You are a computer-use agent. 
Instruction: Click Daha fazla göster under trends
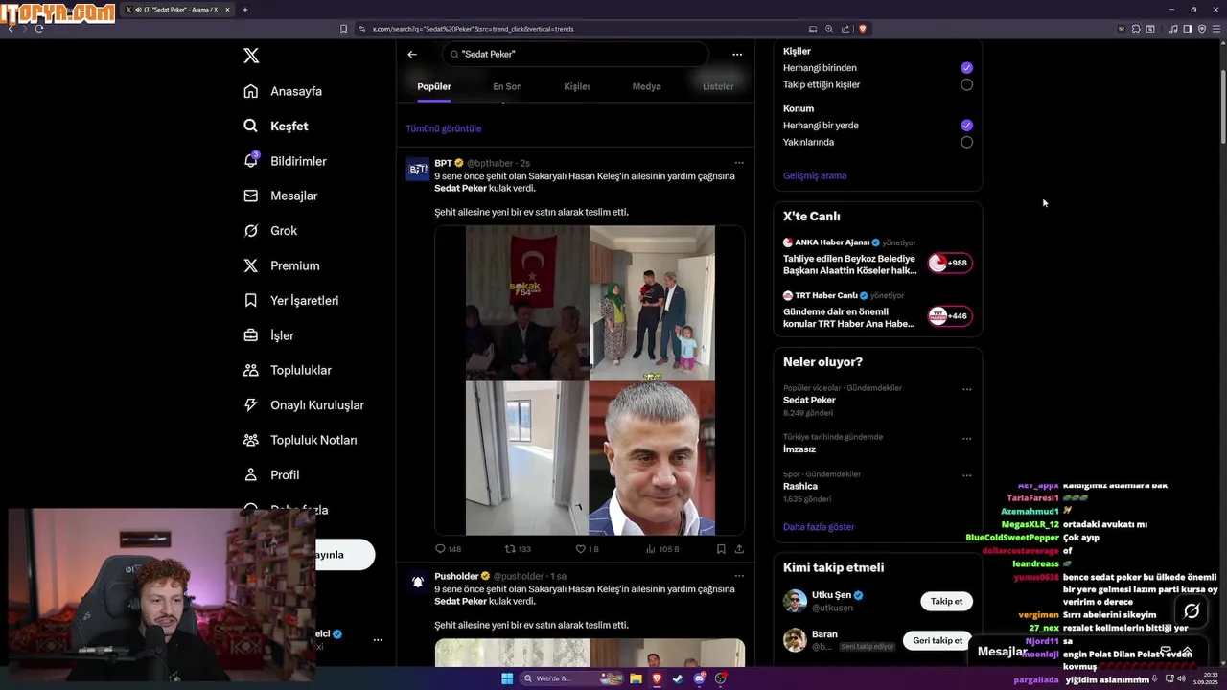(x=819, y=527)
